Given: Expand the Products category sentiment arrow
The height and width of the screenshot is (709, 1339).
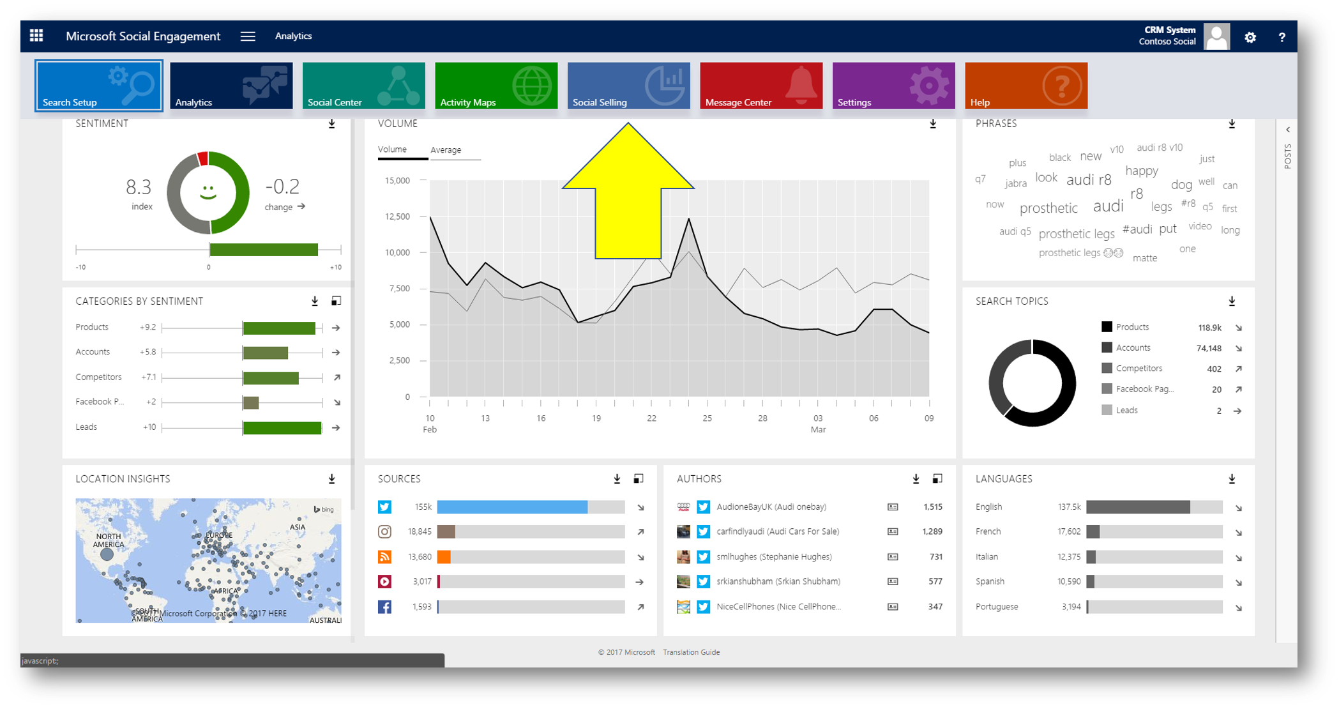Looking at the screenshot, I should (x=336, y=328).
